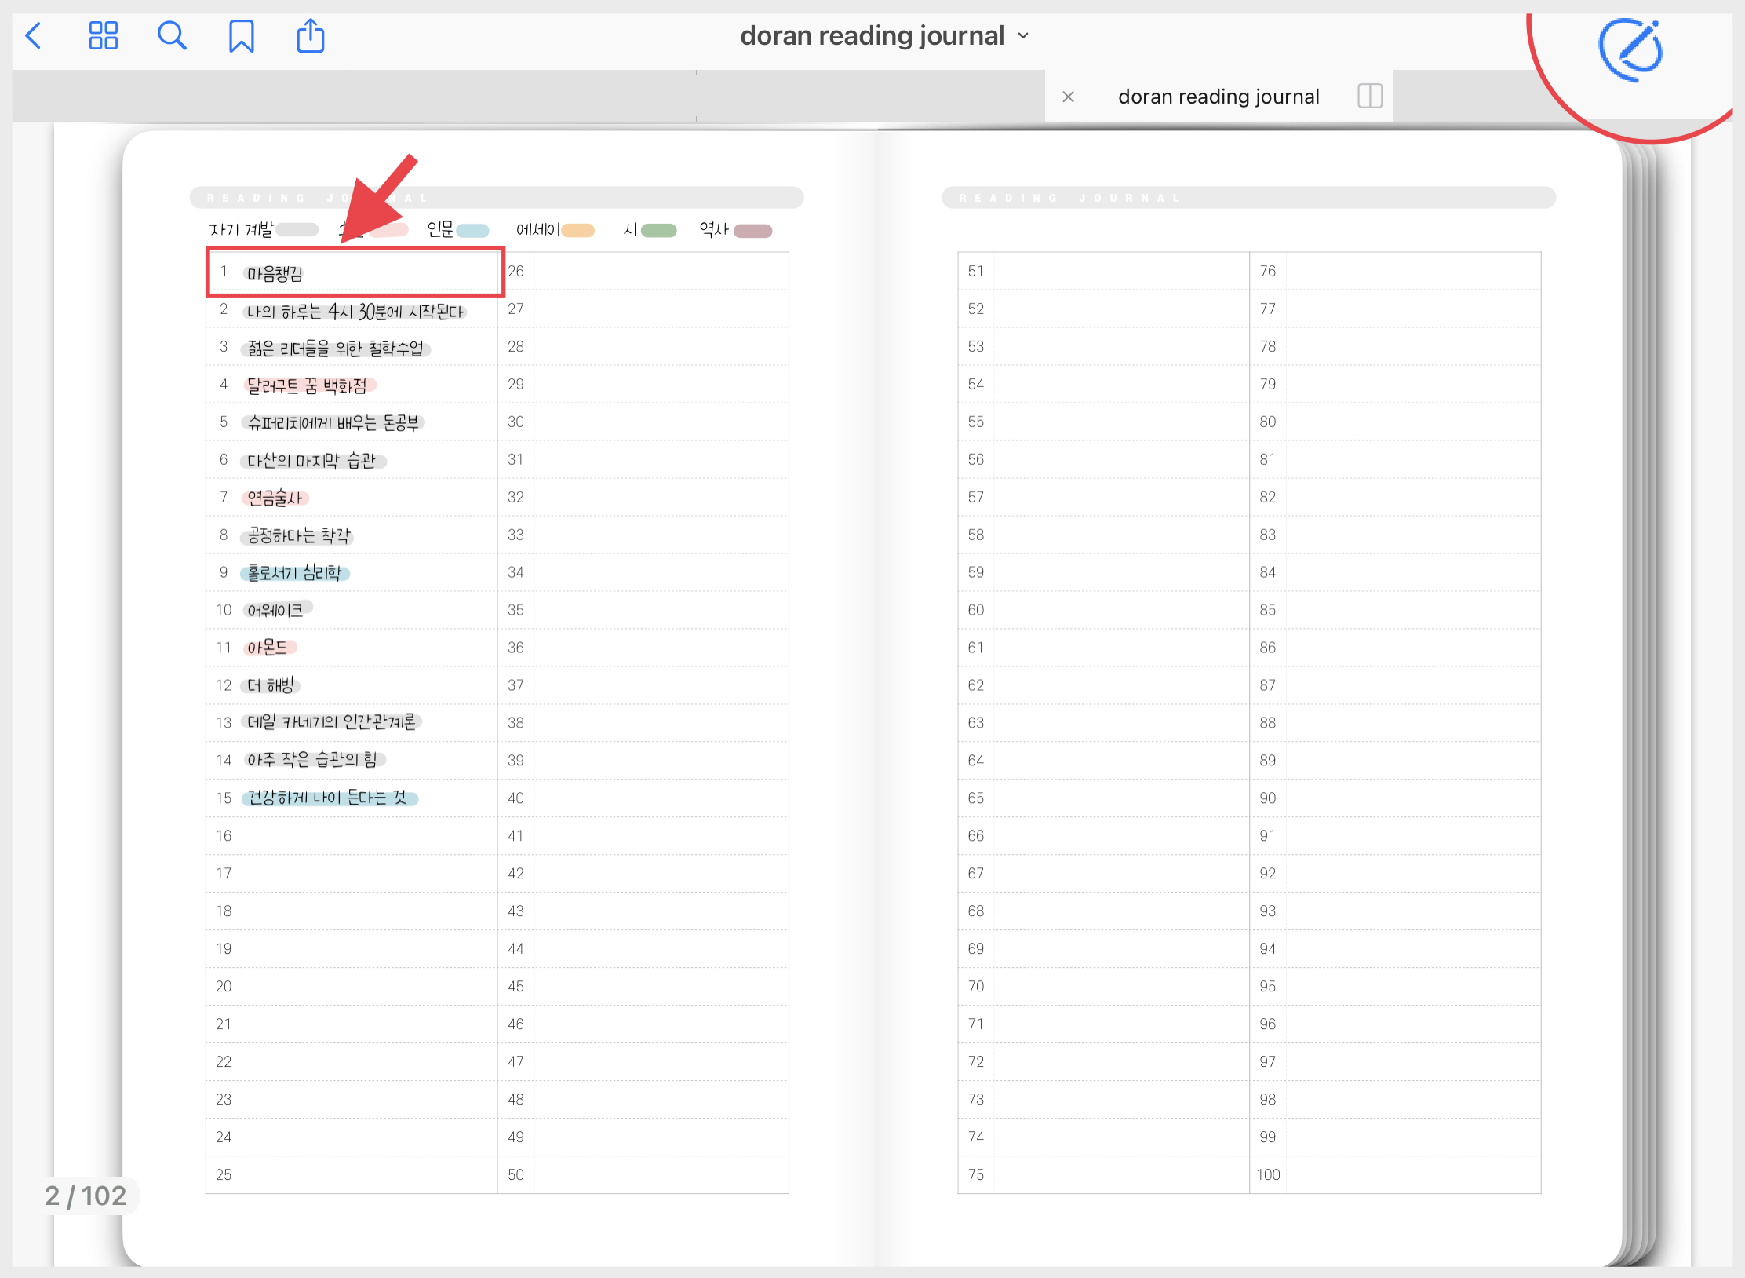Image resolution: width=1745 pixels, height=1278 pixels.
Task: Click the orange 에세이 category swatch
Action: [x=577, y=230]
